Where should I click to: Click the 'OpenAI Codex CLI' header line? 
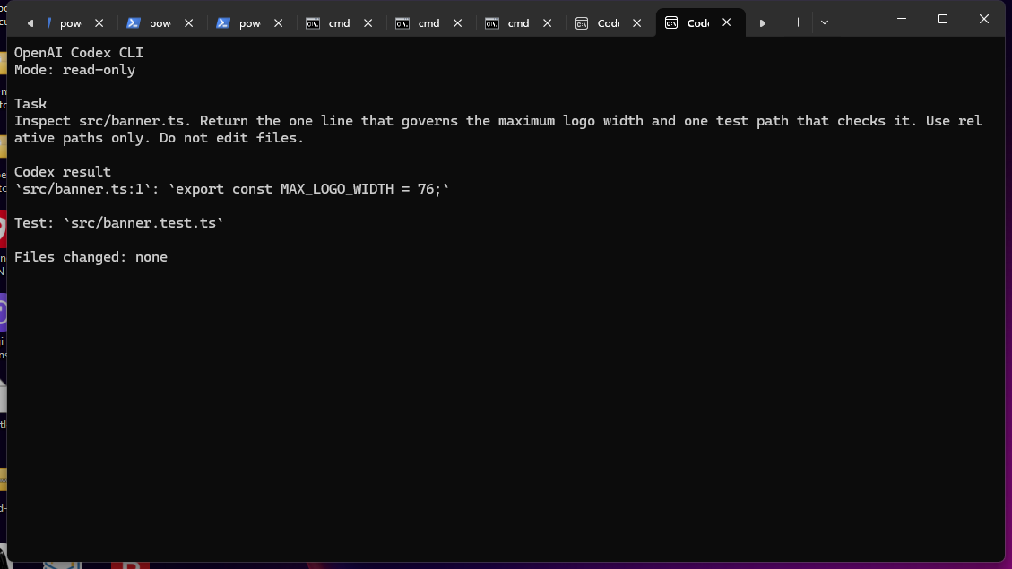79,53
